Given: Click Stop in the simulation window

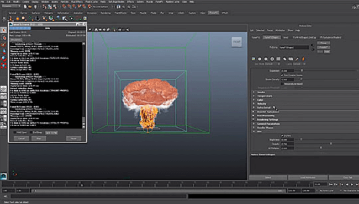Looking at the screenshot, I should pyautogui.click(x=39, y=138).
